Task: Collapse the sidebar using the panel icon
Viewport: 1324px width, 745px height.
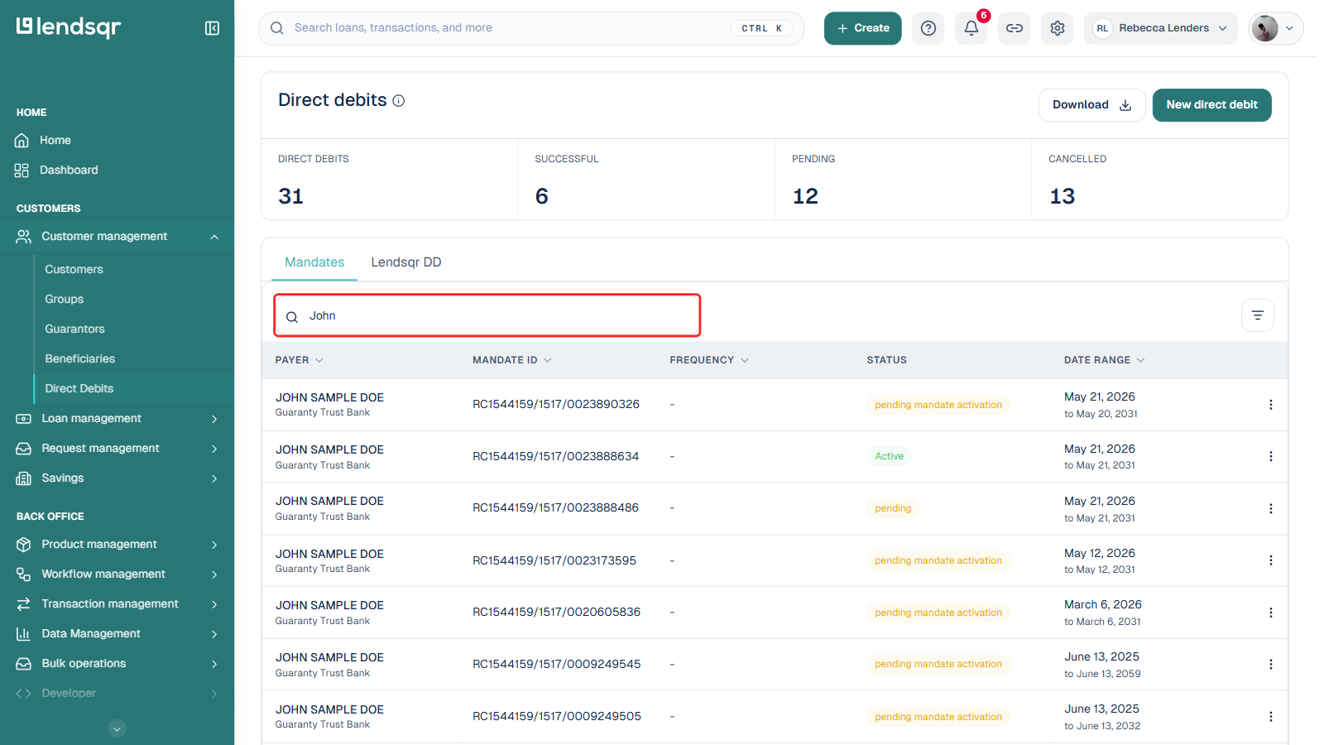Action: pos(212,28)
